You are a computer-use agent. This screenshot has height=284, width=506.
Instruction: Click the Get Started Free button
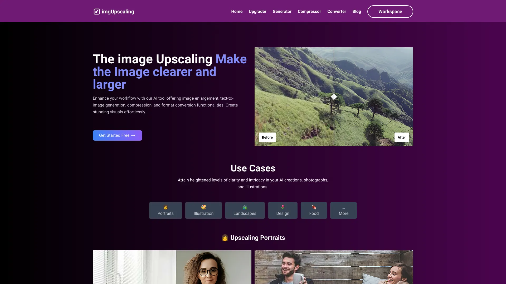coord(117,135)
